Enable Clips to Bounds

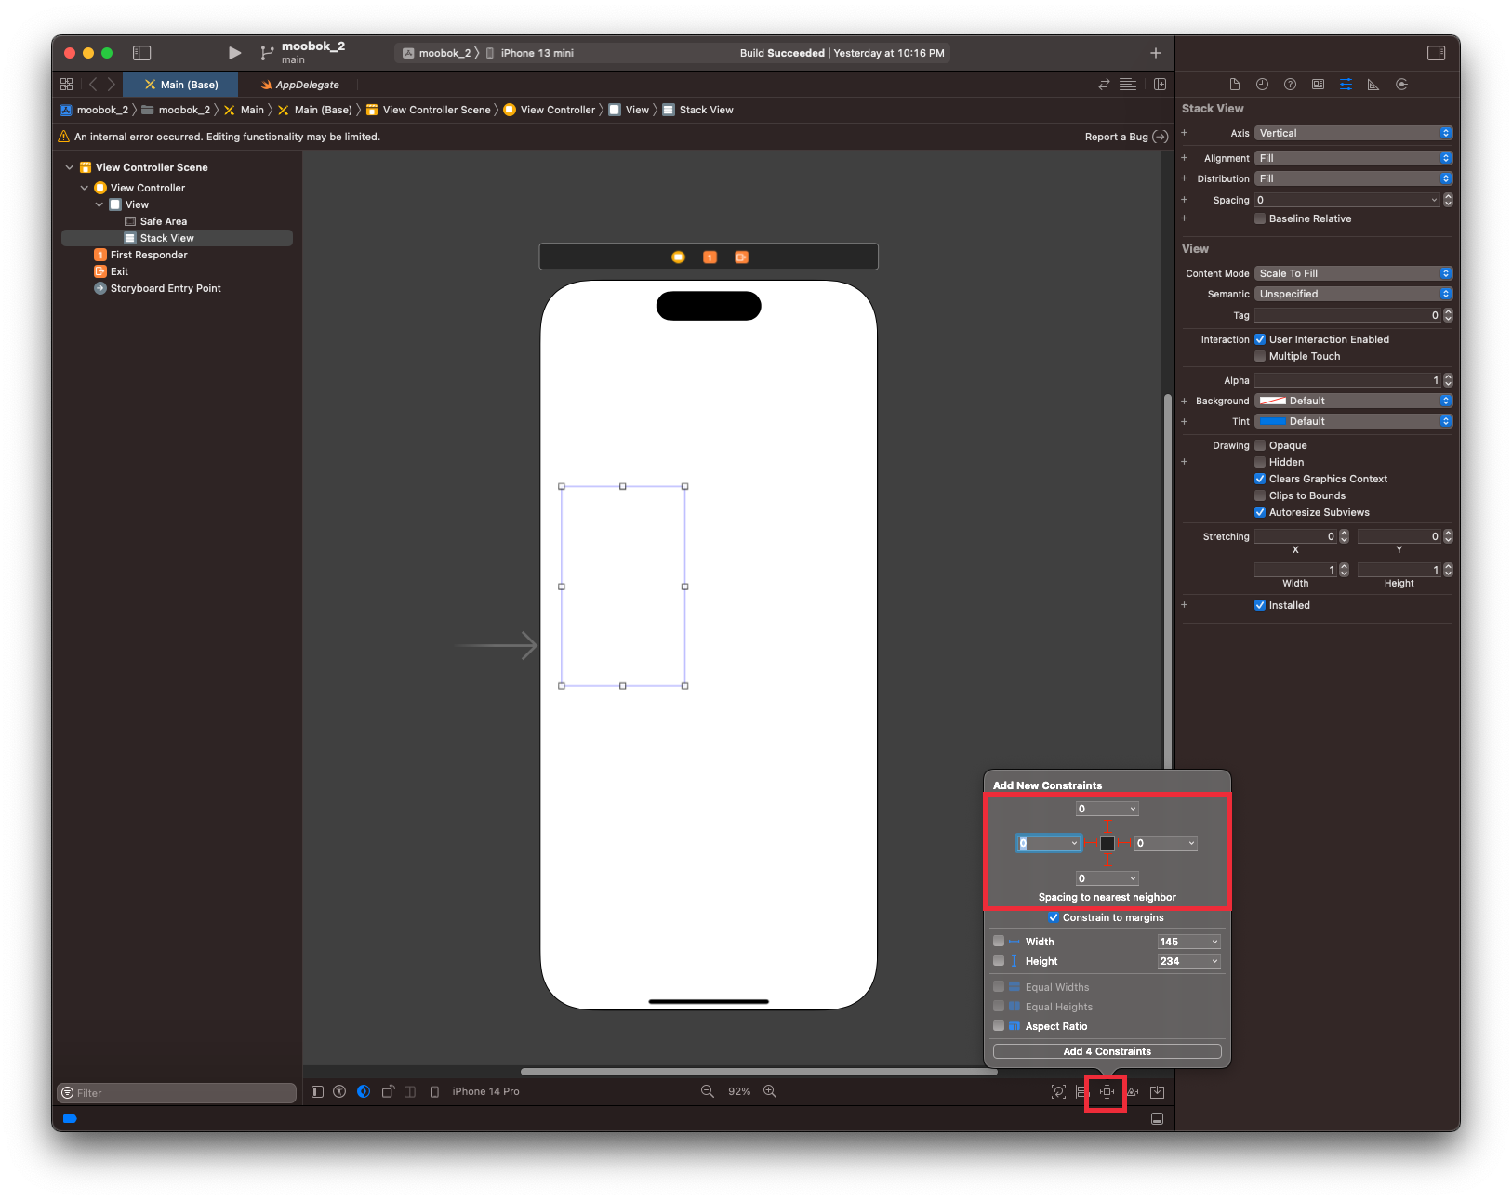(1260, 496)
